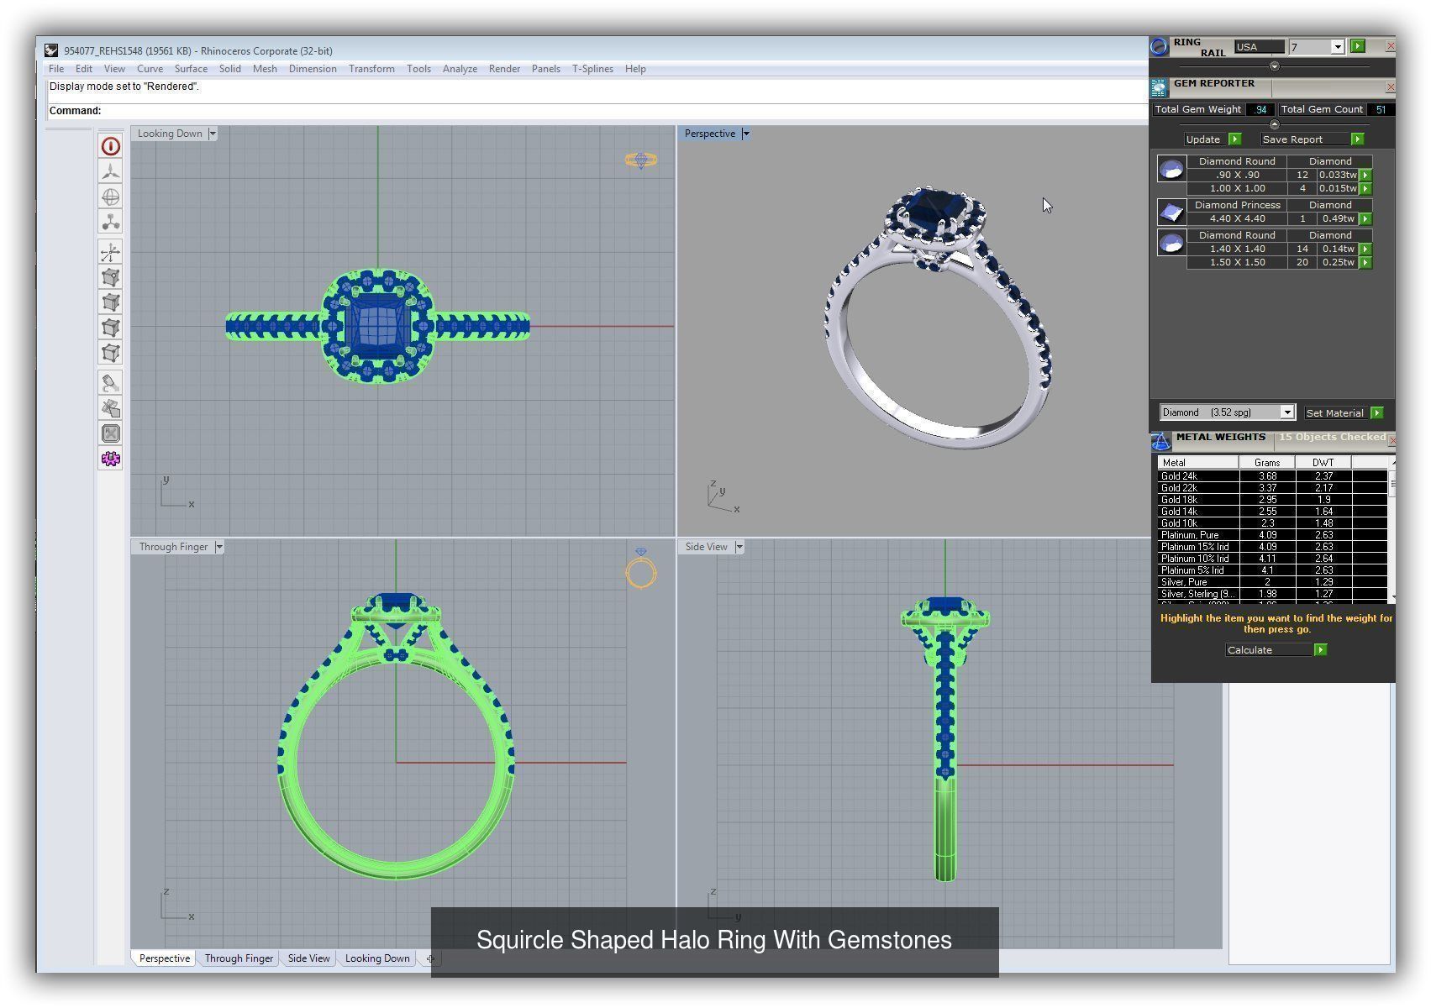Click the Save Report button
This screenshot has width=1431, height=1008.
click(x=1311, y=139)
